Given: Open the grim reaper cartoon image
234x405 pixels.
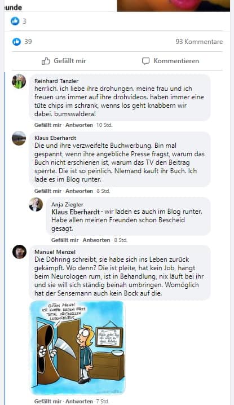Looking at the screenshot, I should pos(77,348).
